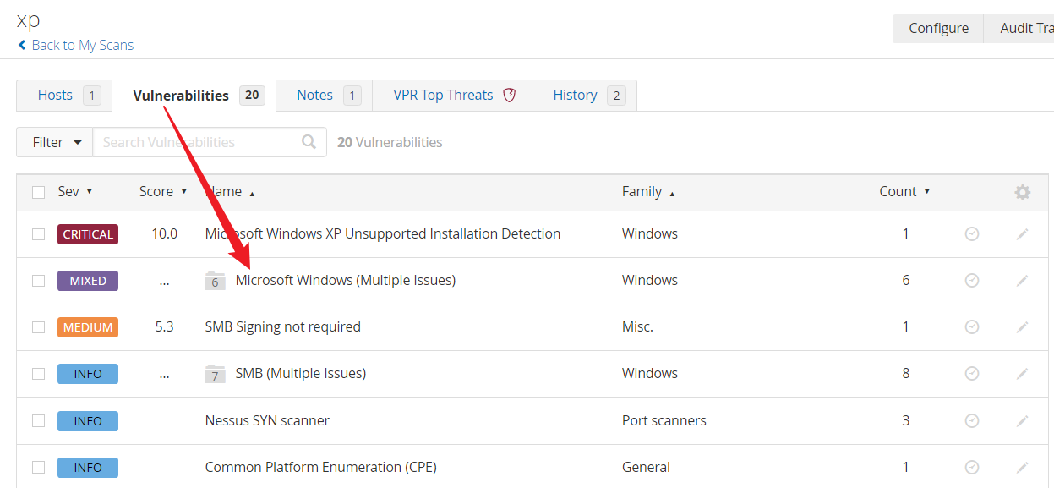Click the Misc. family cell
The height and width of the screenshot is (488, 1054).
click(x=637, y=326)
